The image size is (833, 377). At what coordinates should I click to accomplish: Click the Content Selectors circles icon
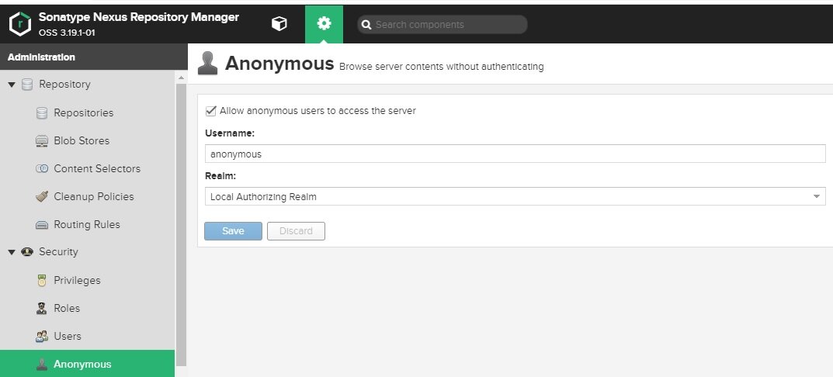[x=42, y=169]
